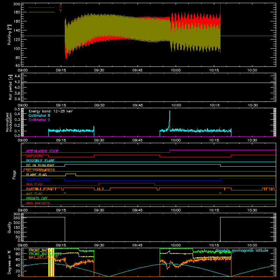
Task: Click the green FRONT_RATIO_1225 legend label
Action: pos(45,254)
